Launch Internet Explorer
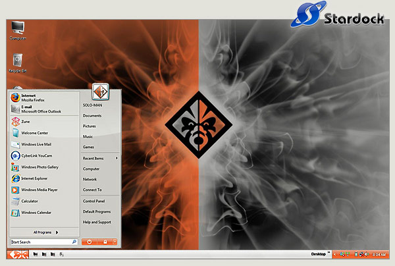The image size is (395, 266). [x=34, y=178]
